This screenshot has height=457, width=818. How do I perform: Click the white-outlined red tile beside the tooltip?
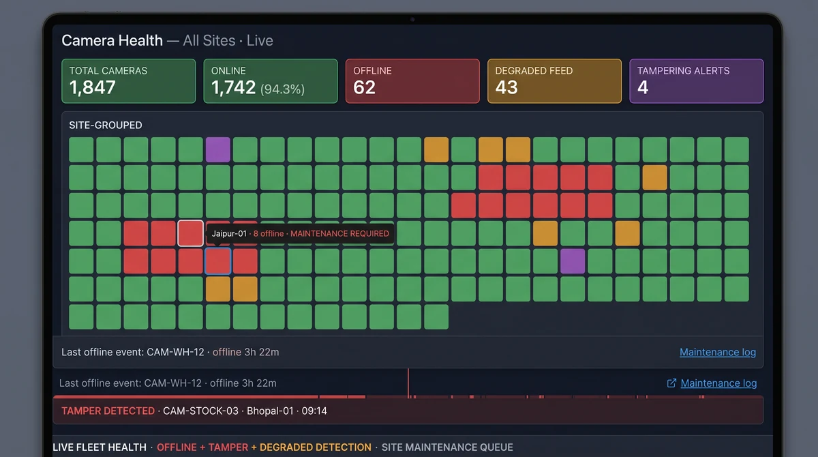[191, 233]
